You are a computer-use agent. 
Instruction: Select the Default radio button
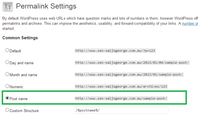7,50
